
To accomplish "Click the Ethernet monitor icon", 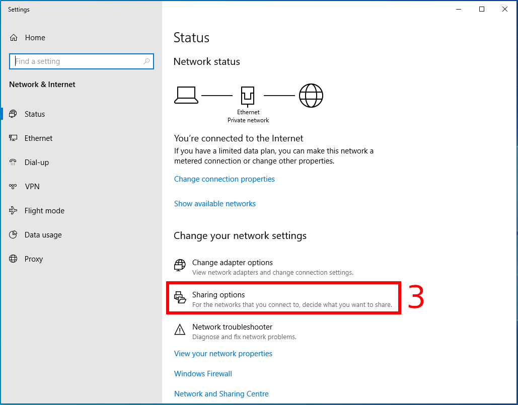I will pyautogui.click(x=14, y=138).
